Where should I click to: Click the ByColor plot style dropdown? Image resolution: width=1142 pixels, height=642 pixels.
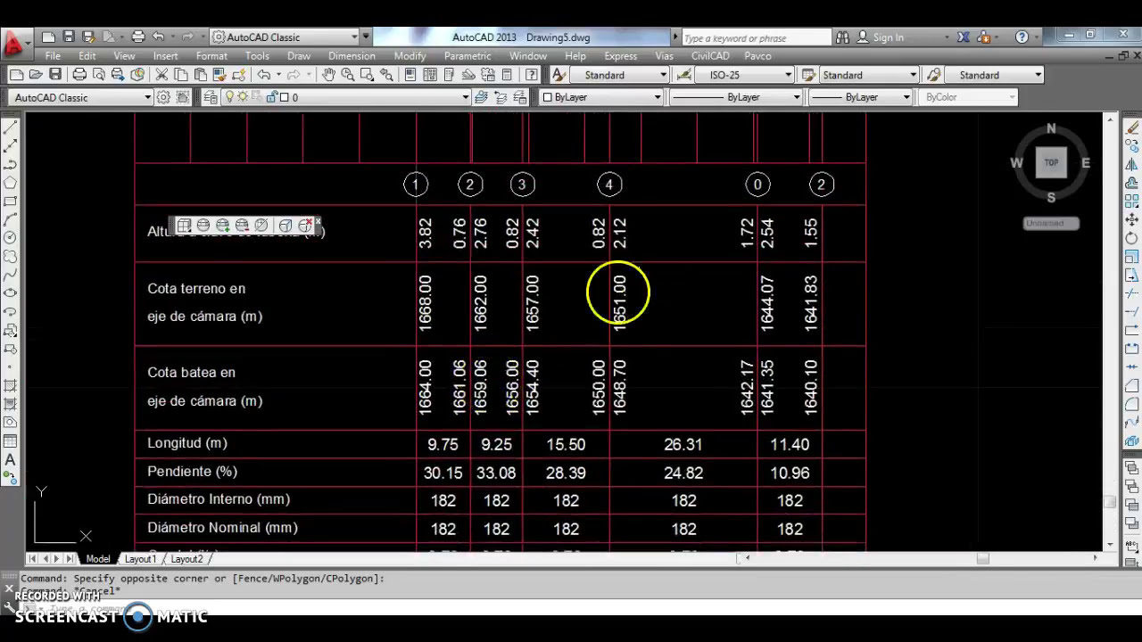pyautogui.click(x=968, y=97)
